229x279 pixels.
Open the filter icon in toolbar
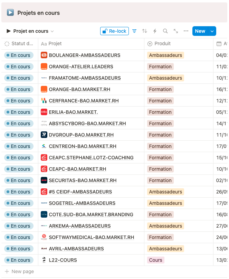pos(134,31)
